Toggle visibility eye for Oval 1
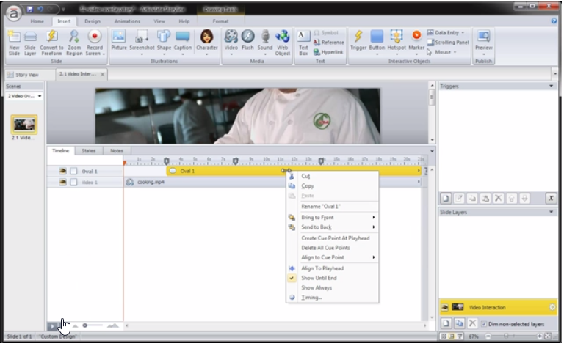This screenshot has width=564, height=346. (x=63, y=171)
